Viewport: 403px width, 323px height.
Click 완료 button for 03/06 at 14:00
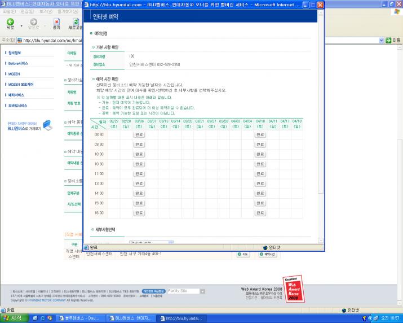tap(139, 194)
